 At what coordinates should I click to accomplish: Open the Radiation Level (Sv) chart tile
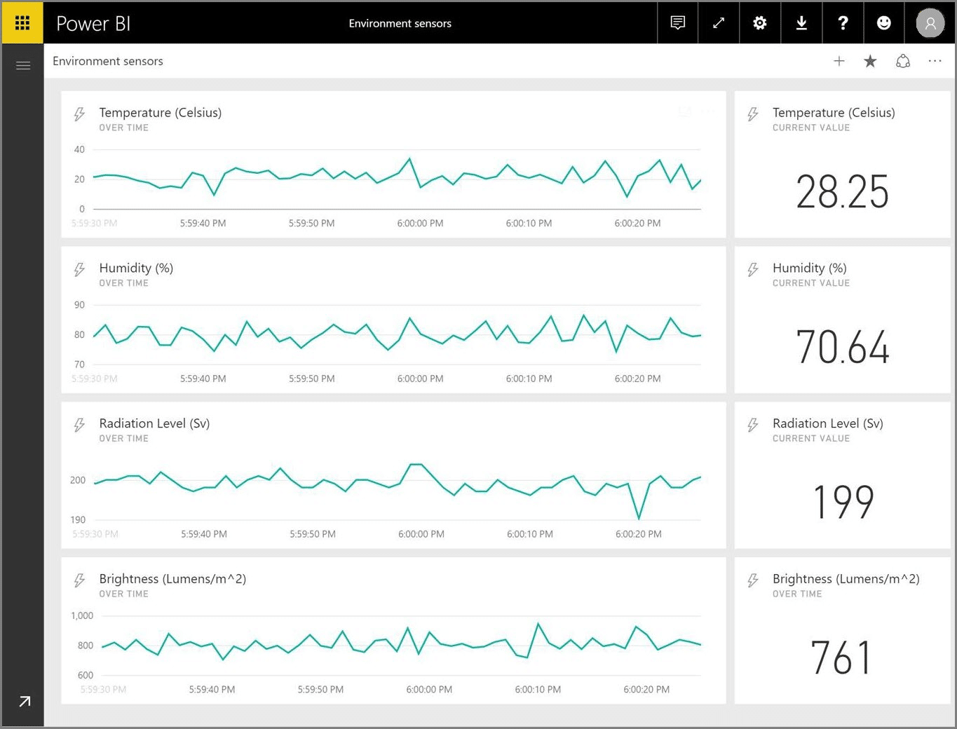click(393, 475)
